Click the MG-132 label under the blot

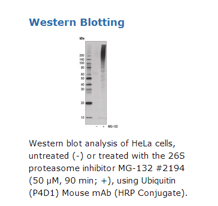click(113, 127)
